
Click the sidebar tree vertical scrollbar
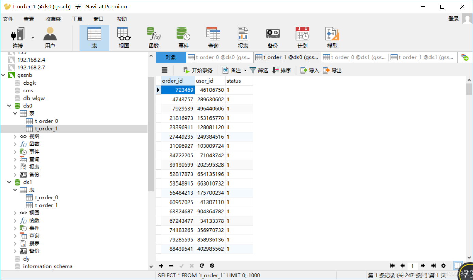coord(151,134)
